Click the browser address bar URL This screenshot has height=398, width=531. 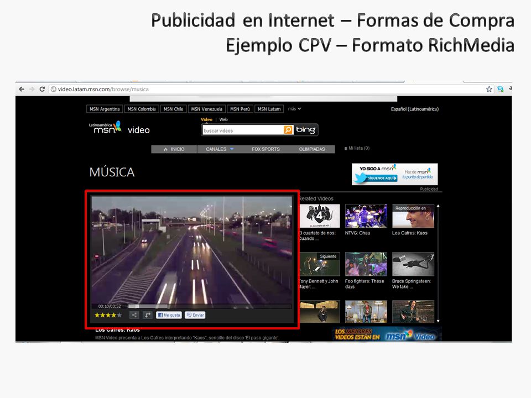pyautogui.click(x=103, y=90)
